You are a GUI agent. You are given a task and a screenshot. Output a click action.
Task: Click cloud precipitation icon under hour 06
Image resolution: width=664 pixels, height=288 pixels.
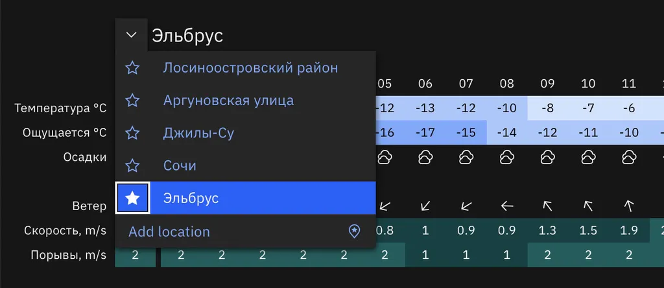[x=425, y=157]
